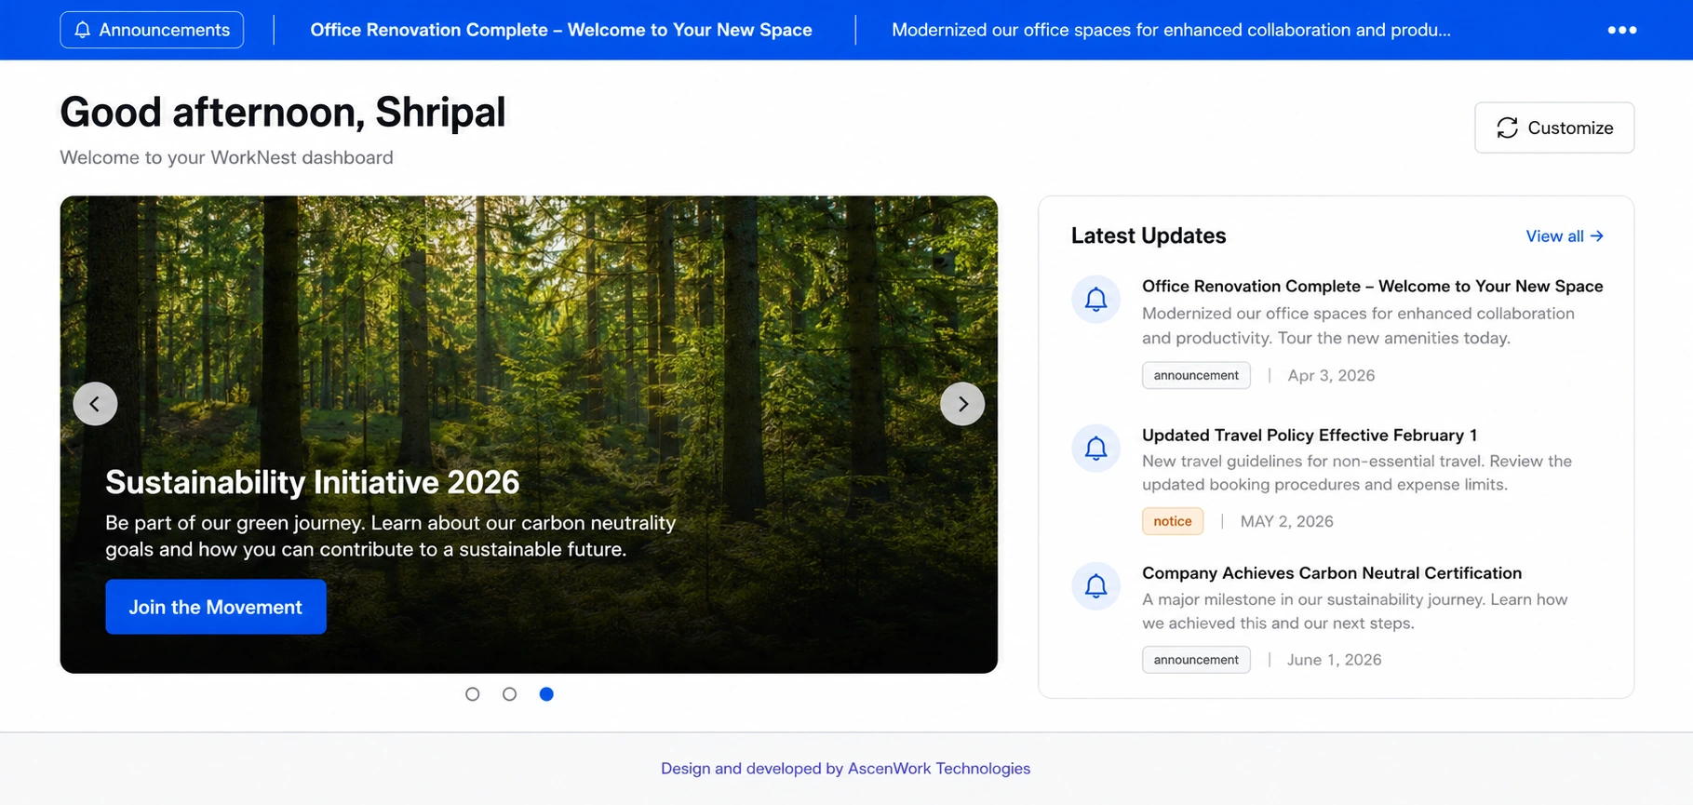1693x805 pixels.
Task: Open Company Achieves Carbon Neutral Certification update
Action: (1332, 573)
